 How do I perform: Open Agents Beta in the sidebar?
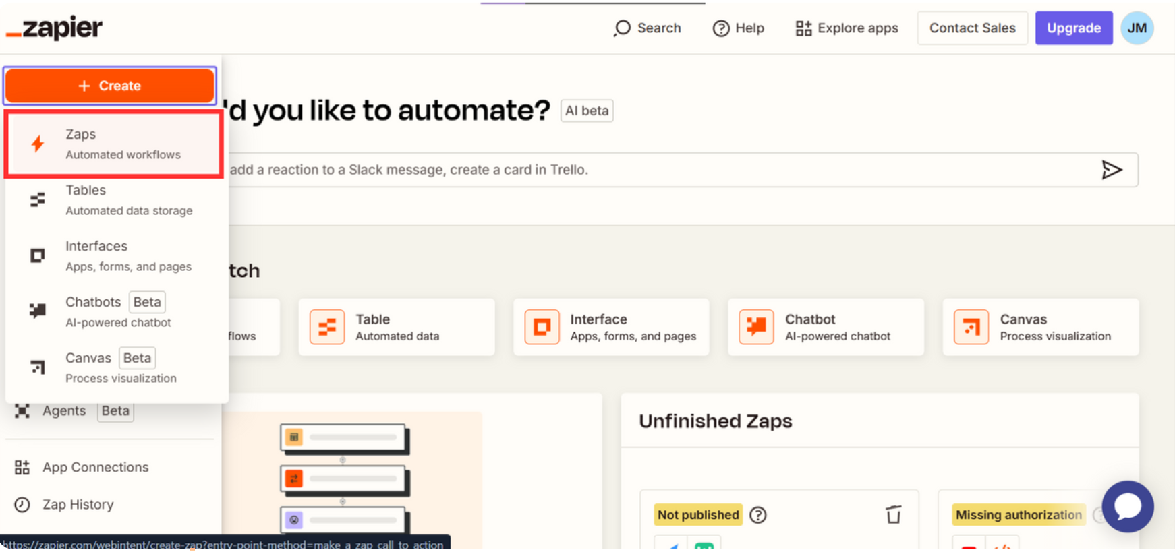tap(74, 411)
